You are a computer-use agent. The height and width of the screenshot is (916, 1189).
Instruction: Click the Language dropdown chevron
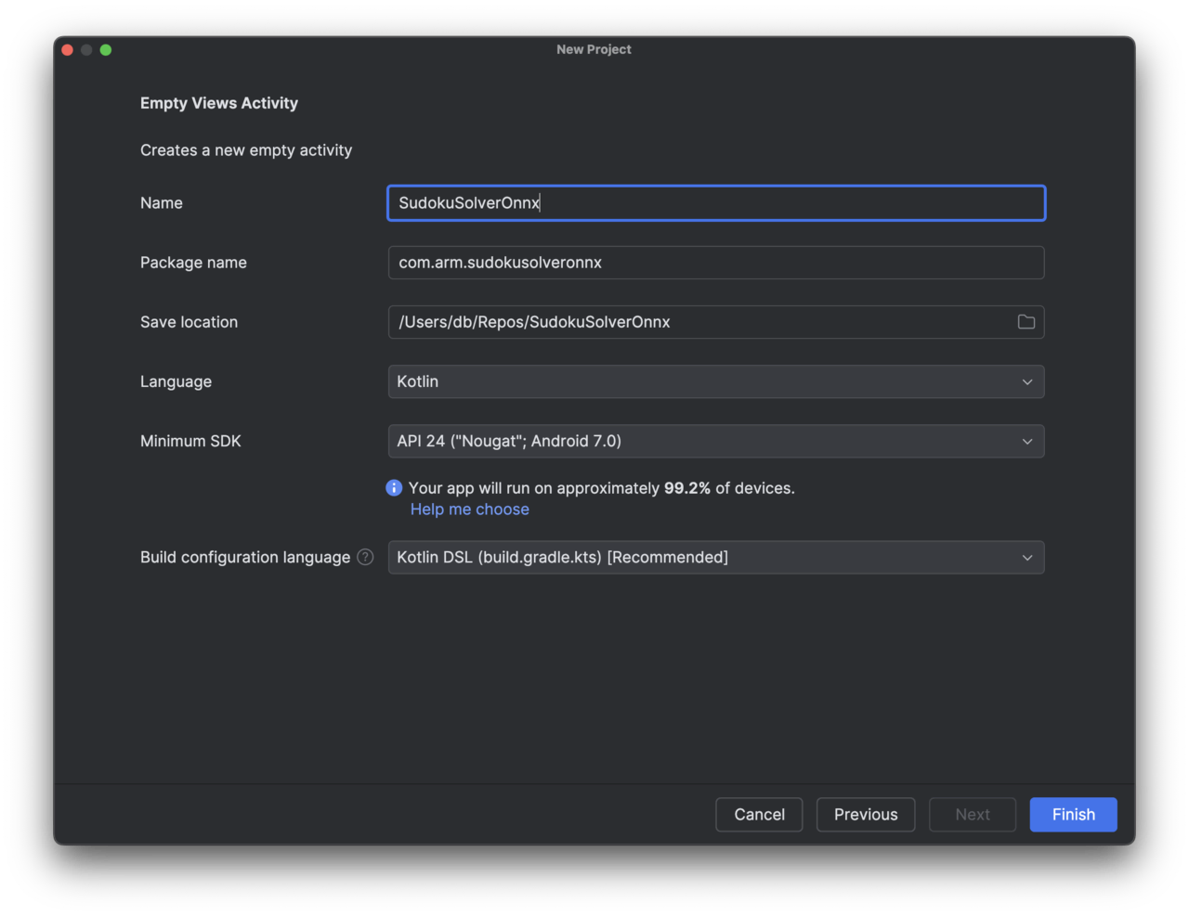coord(1027,381)
